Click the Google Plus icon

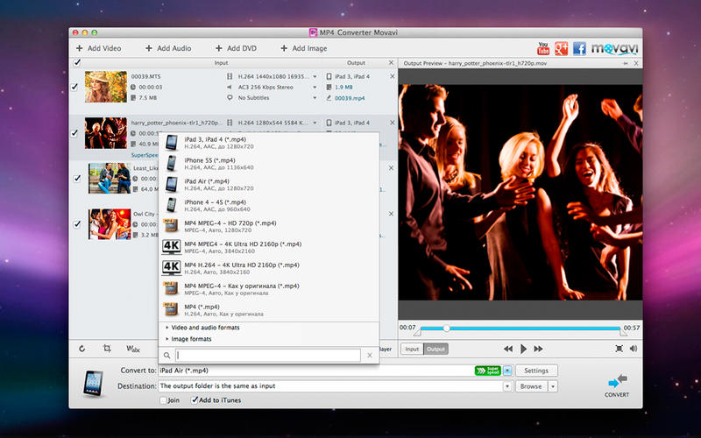(562, 48)
